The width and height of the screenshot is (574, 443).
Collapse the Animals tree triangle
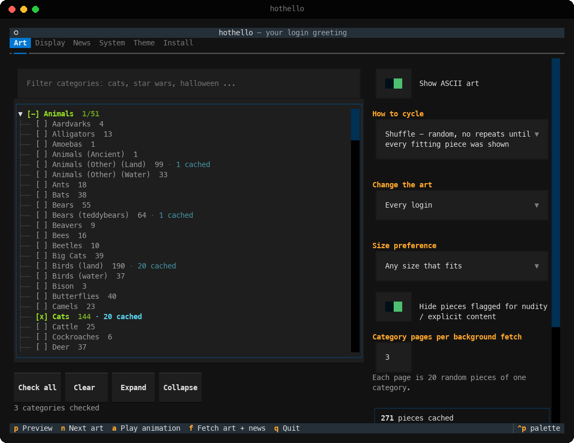(x=20, y=114)
